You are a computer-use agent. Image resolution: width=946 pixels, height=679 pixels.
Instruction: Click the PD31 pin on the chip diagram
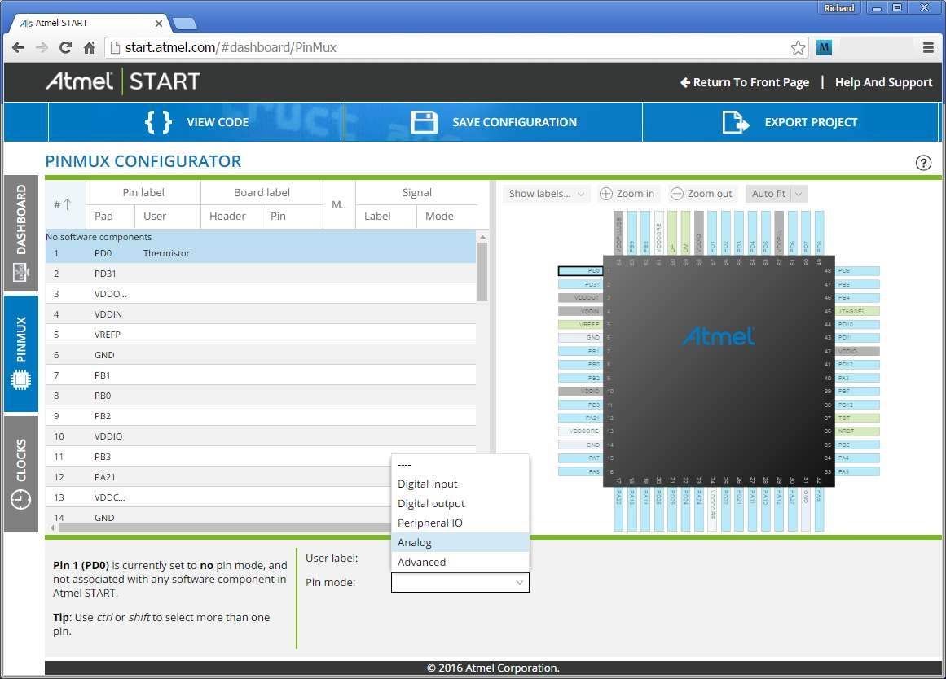[x=580, y=284]
